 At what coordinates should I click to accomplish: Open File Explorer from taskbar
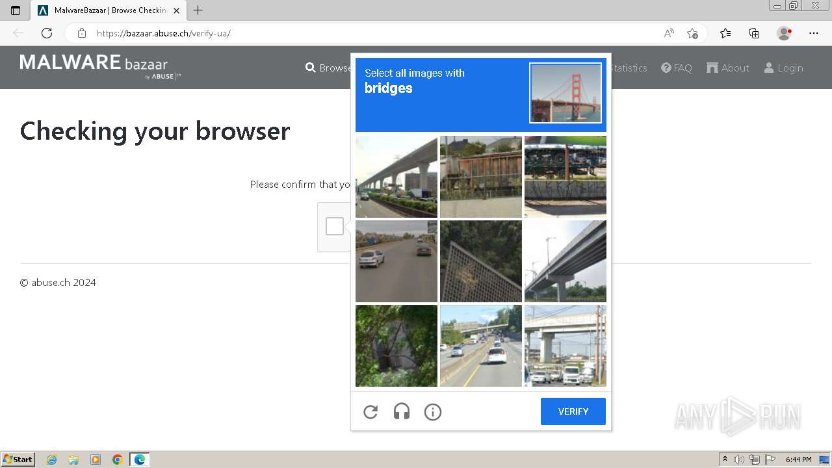coord(73,460)
